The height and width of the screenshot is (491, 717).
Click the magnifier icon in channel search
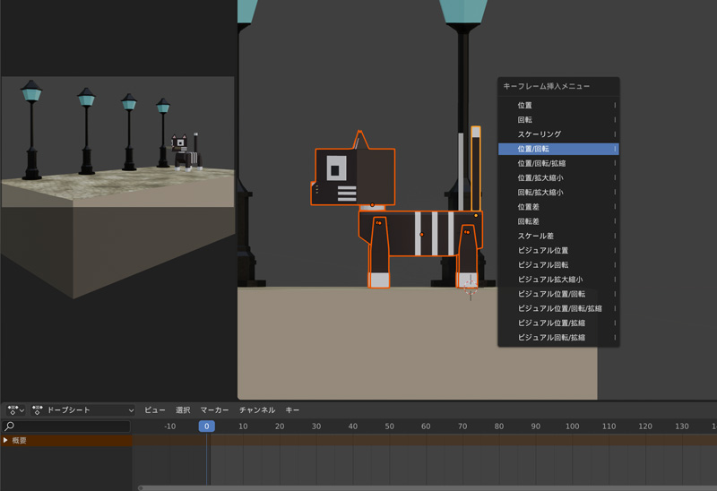(x=10, y=426)
